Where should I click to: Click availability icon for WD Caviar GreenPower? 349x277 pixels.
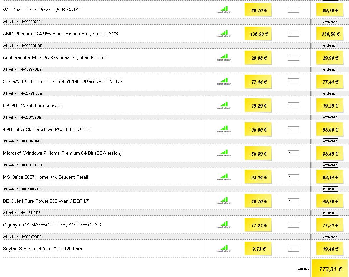pos(224,10)
